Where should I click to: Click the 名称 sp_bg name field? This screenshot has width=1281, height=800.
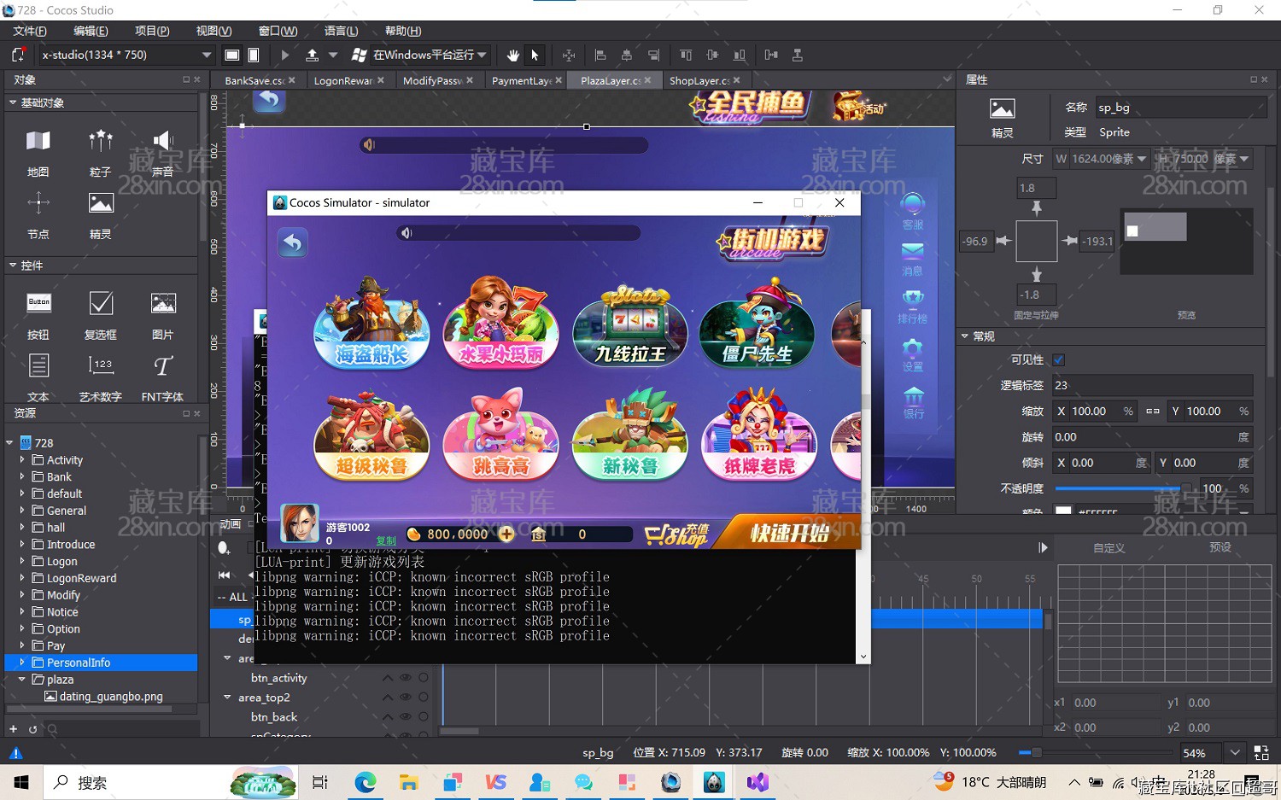pos(1180,108)
